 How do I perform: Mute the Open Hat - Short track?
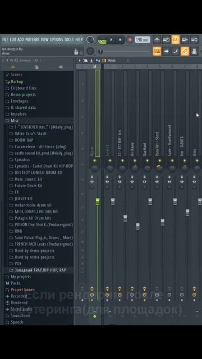[x=159, y=160]
